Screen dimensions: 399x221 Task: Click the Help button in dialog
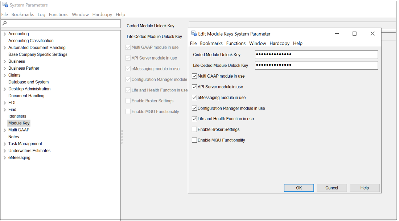click(365, 188)
